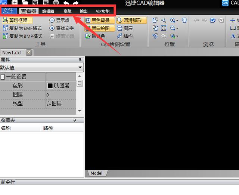Click the zoom out magnifier icon
The width and height of the screenshot is (239, 195).
point(173,28)
